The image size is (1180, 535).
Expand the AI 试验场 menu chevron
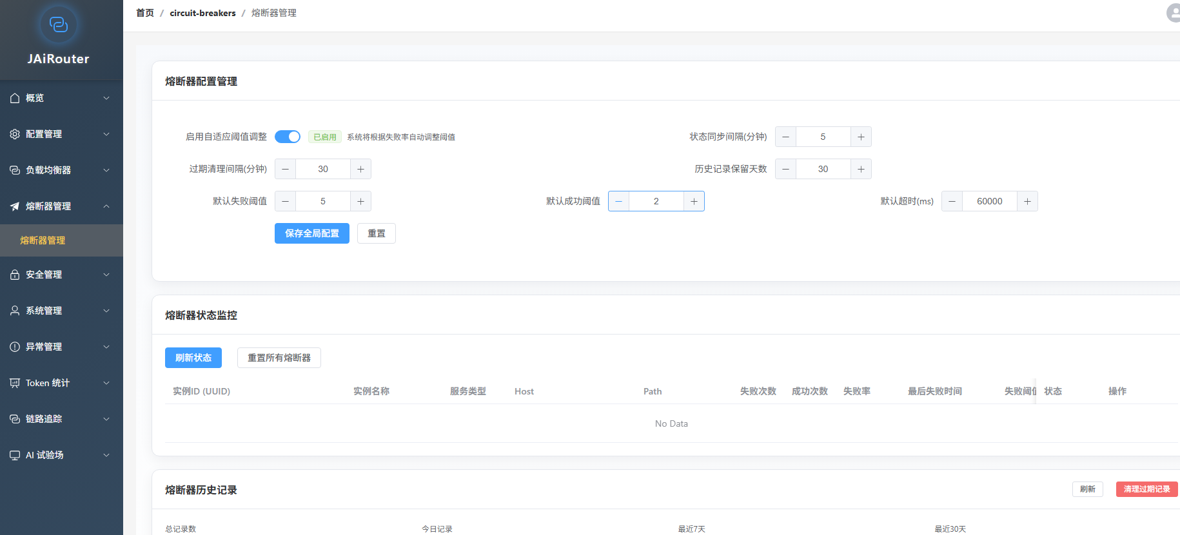(x=106, y=455)
